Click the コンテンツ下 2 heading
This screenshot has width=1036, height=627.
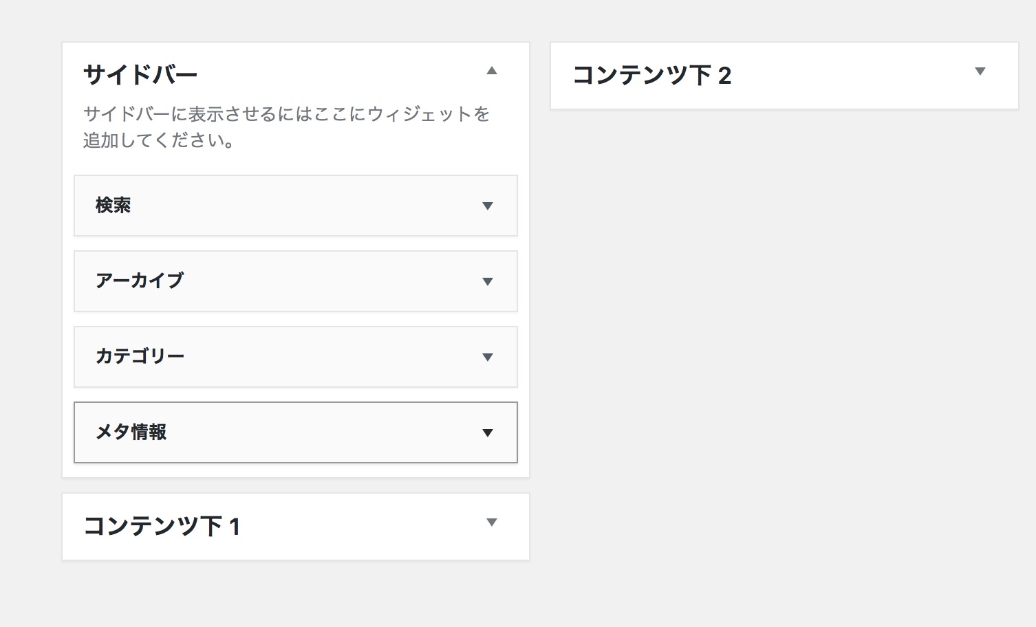click(651, 75)
